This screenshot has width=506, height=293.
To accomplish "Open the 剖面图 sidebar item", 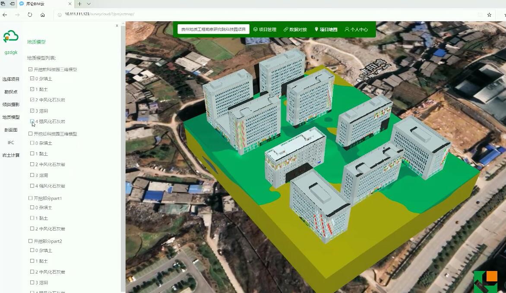I will coord(11,130).
